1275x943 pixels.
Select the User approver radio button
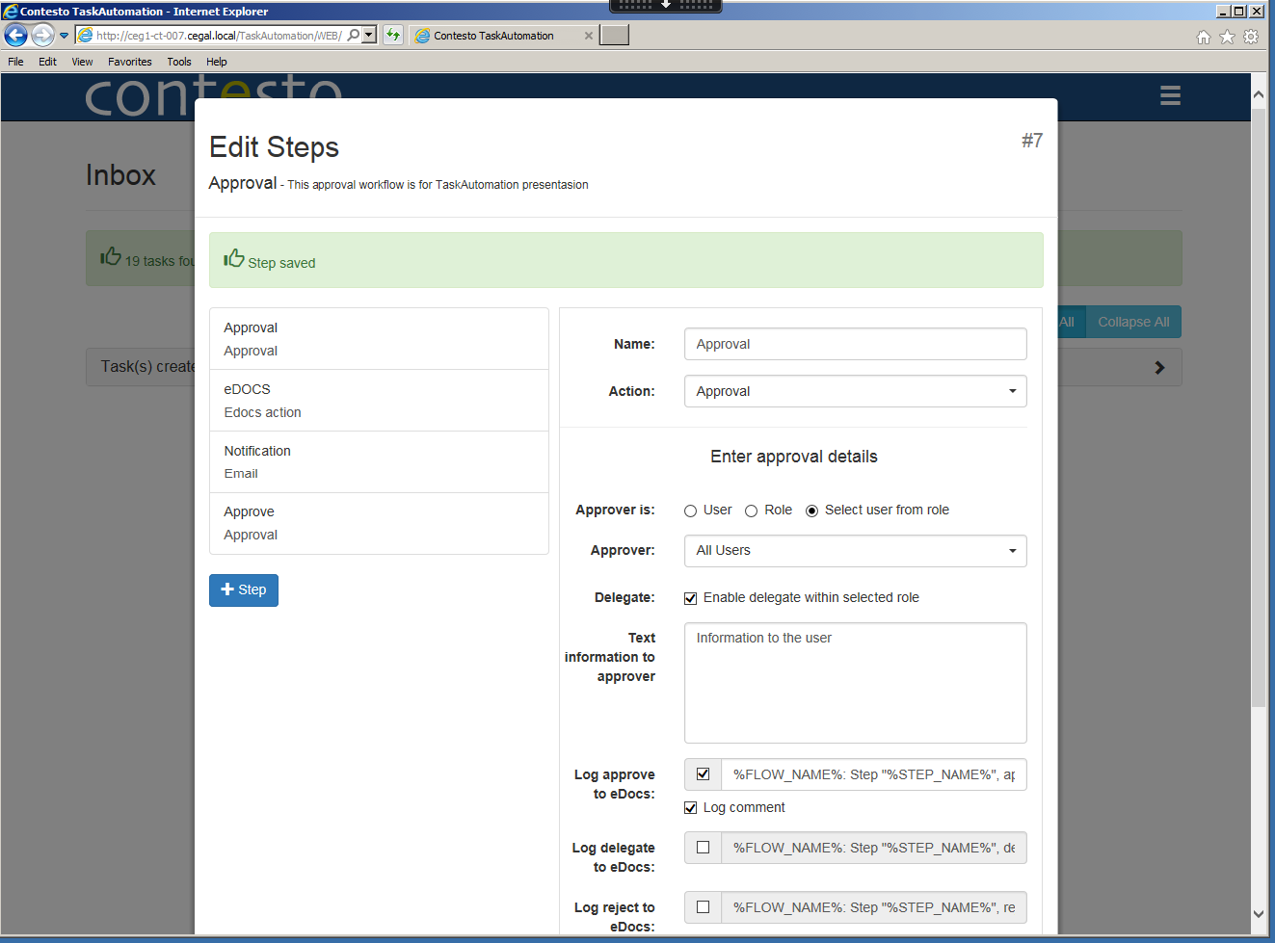coord(690,511)
